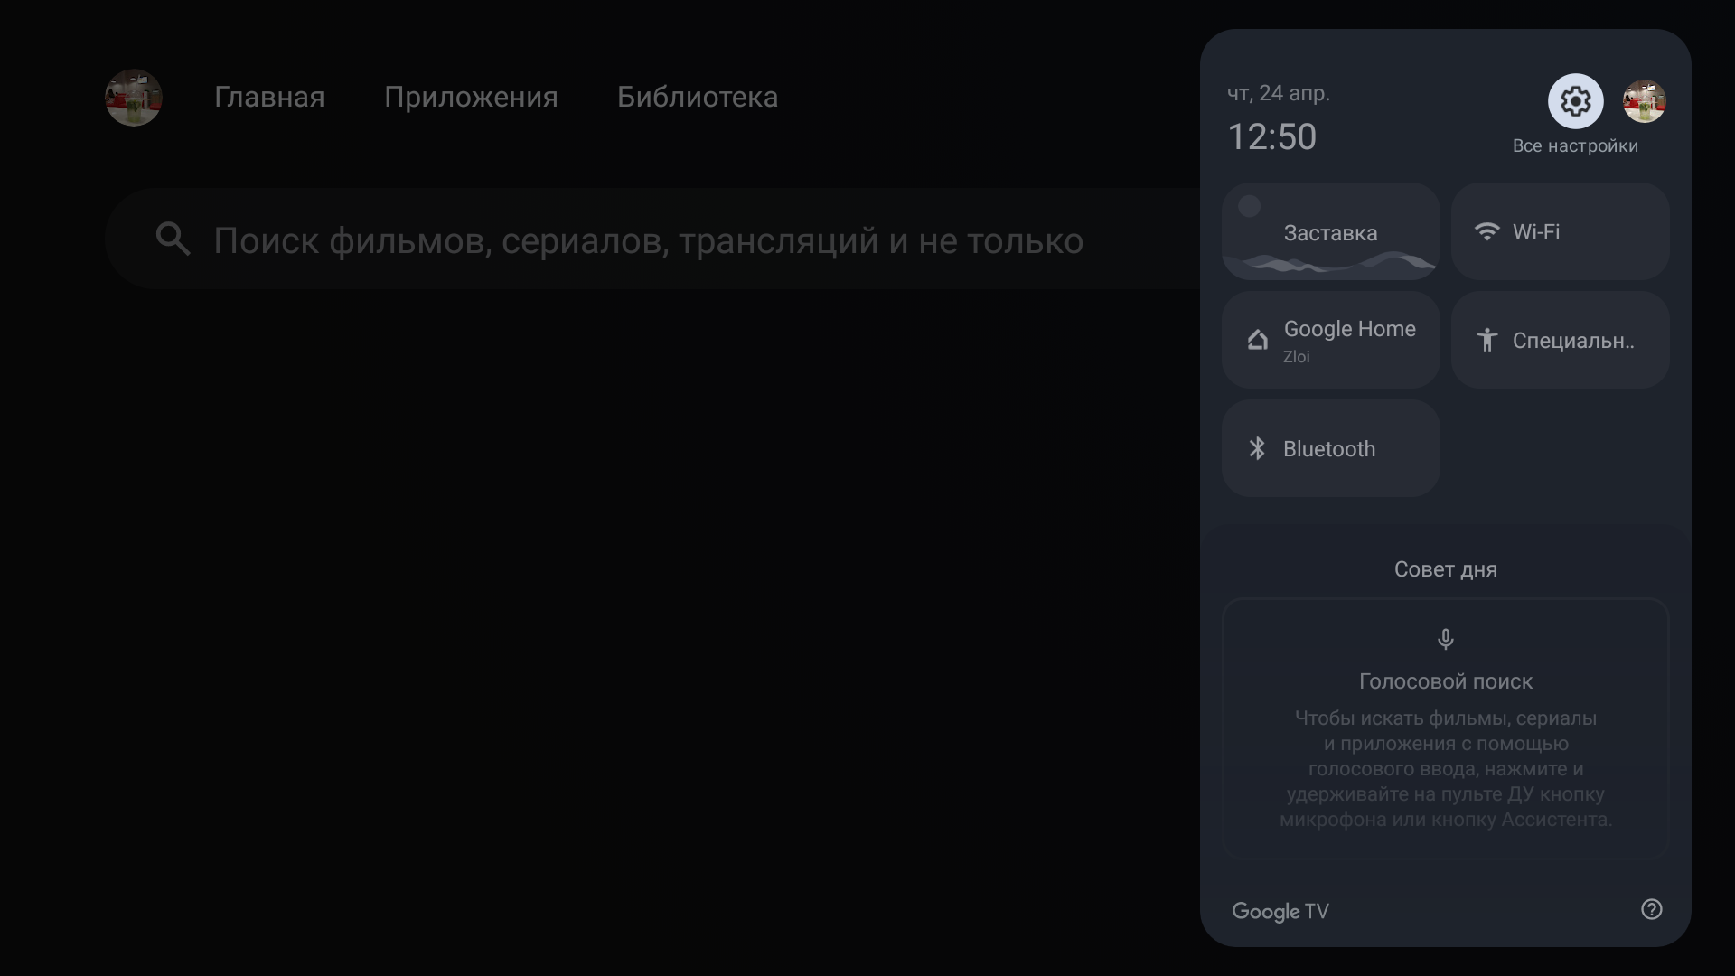Switch to the Главная tab

(x=269, y=97)
